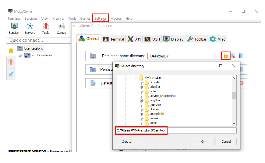
Task: Open the Settings menu
Action: (100, 18)
